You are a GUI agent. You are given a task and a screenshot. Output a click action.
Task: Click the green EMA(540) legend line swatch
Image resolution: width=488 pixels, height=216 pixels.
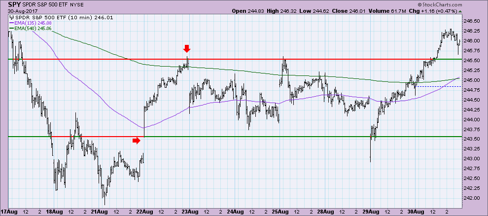pyautogui.click(x=11, y=28)
